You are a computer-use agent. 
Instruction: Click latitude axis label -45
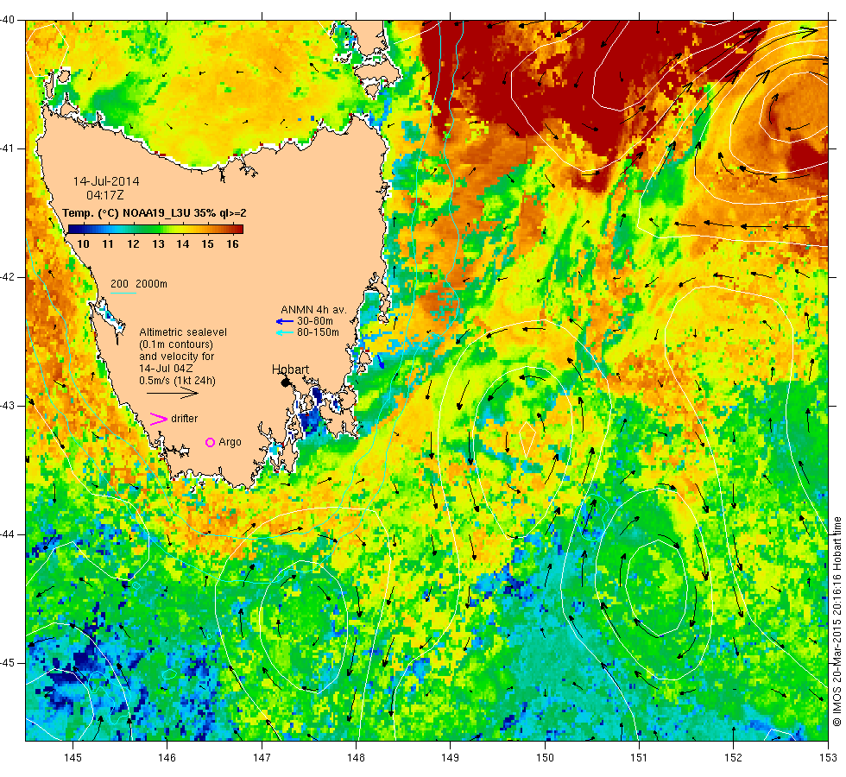click(x=8, y=663)
